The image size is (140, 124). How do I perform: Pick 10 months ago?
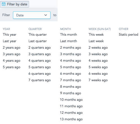click(71, 100)
